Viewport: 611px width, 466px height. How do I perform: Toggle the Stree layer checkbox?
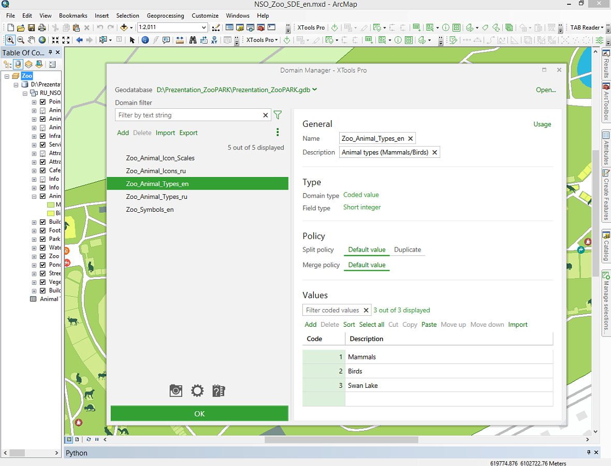pos(43,273)
